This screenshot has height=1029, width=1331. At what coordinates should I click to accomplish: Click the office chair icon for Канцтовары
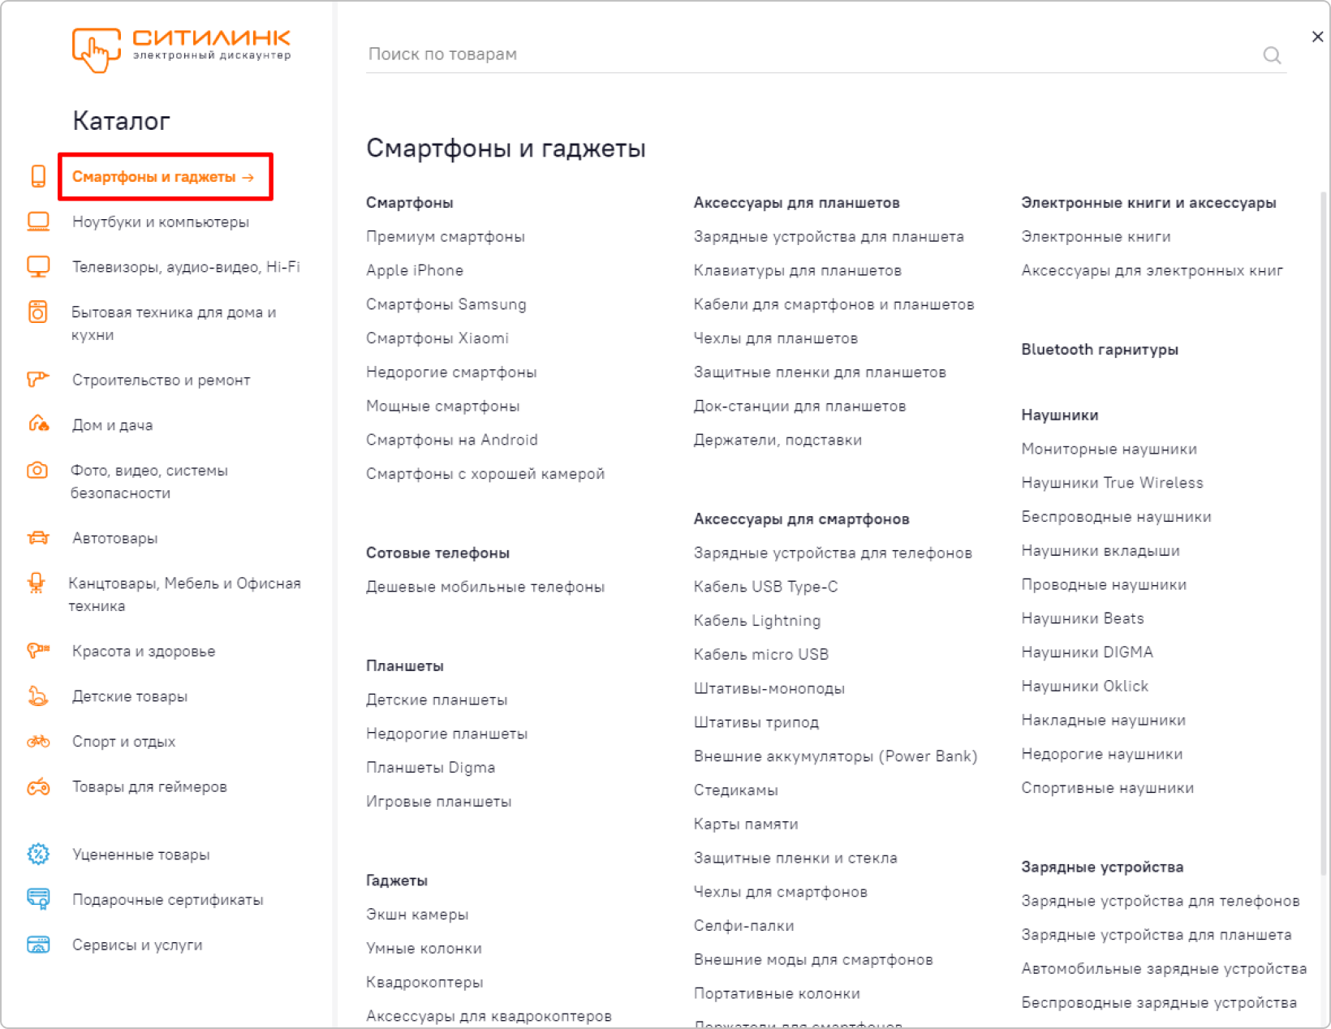pos(37,583)
